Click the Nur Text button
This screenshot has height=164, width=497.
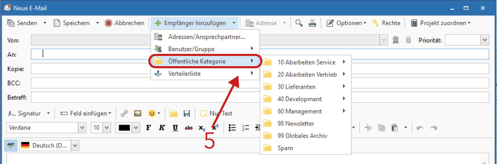[x=216, y=113]
